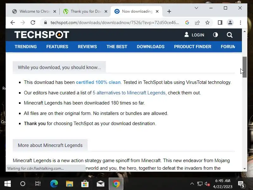Click 'More about Minecraft Legends' heading
The height and width of the screenshot is (190, 253).
pos(50,145)
